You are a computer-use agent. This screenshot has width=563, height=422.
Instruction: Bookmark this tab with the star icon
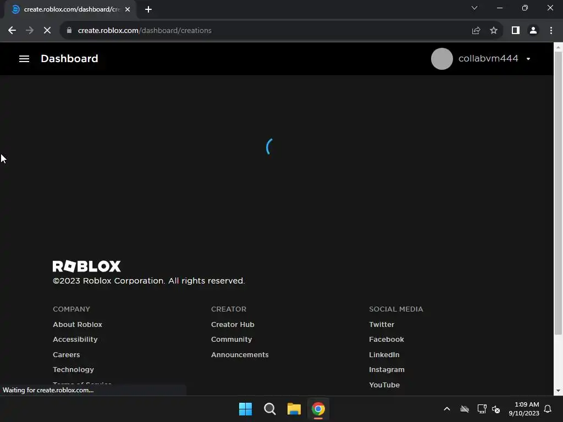click(494, 31)
